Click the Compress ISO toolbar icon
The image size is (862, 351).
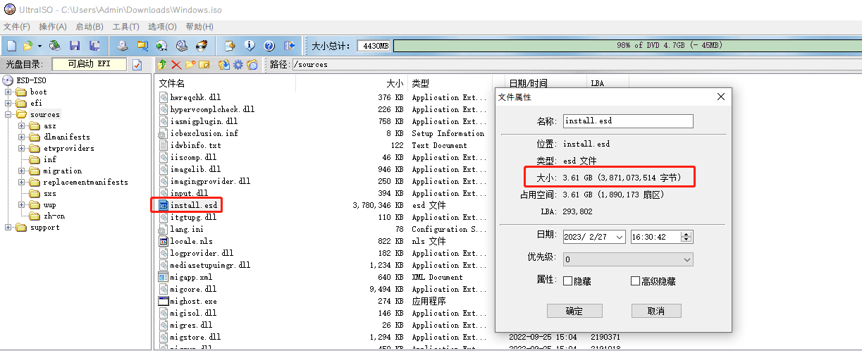pyautogui.click(x=142, y=46)
